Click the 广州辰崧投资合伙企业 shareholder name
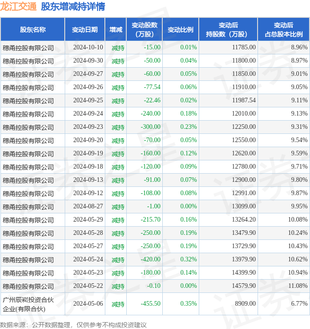The width and height of the screenshot is (310, 329). pyautogui.click(x=28, y=304)
